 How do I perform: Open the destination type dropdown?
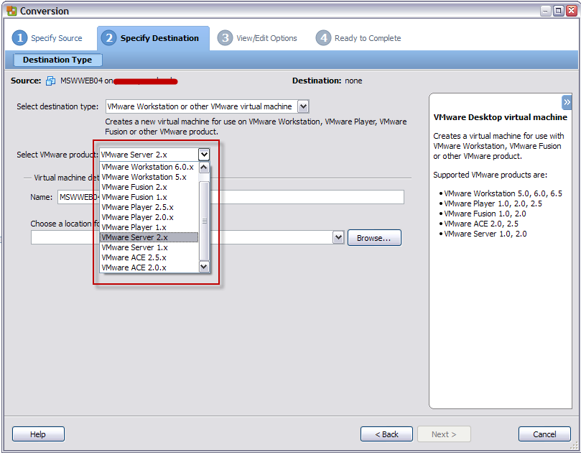[x=302, y=106]
